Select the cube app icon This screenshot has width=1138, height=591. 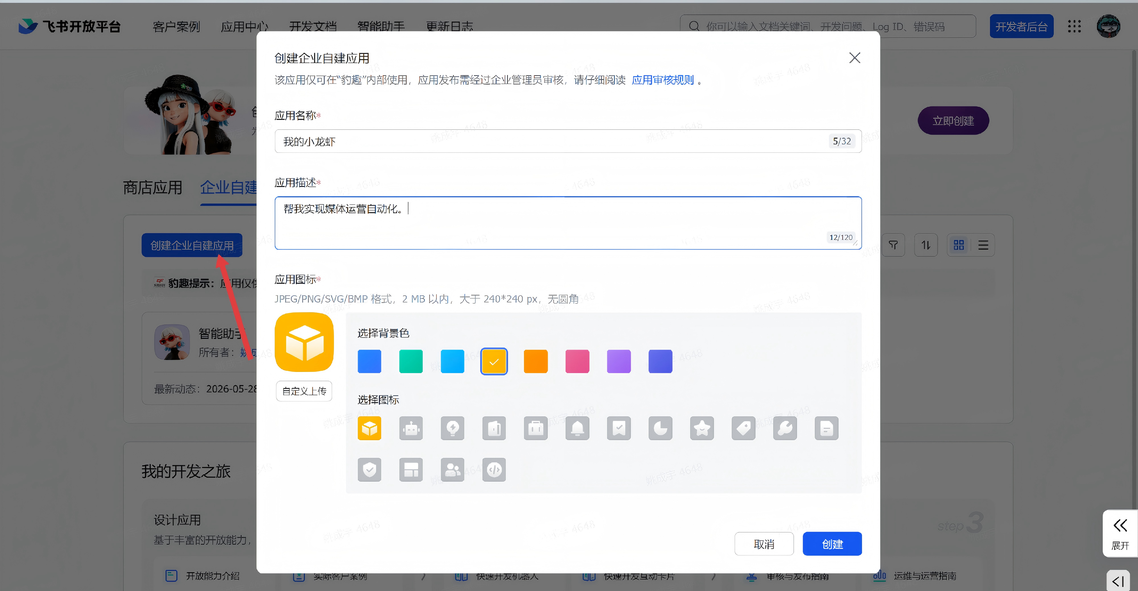click(369, 428)
